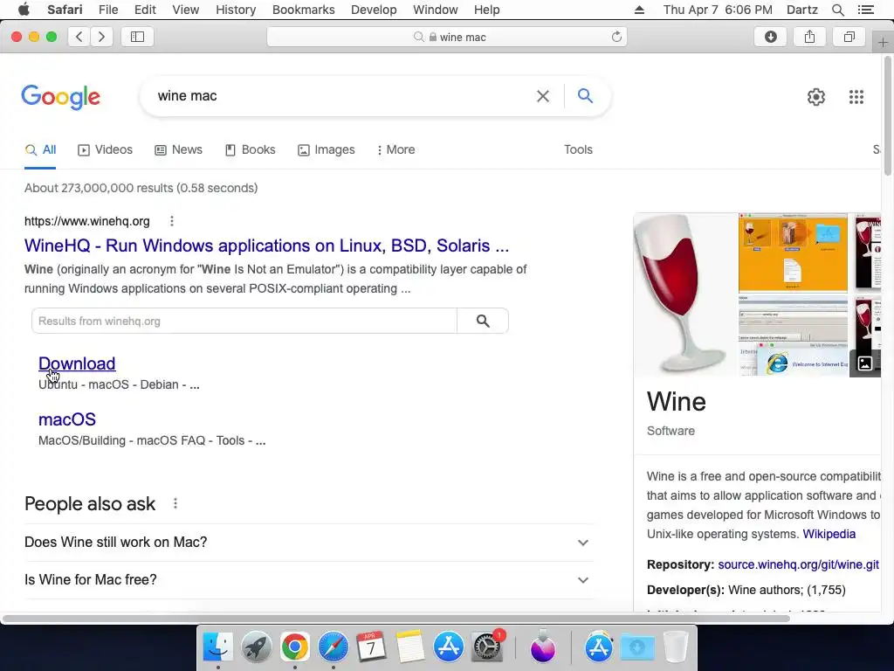Reload the page in address bar

click(x=616, y=37)
